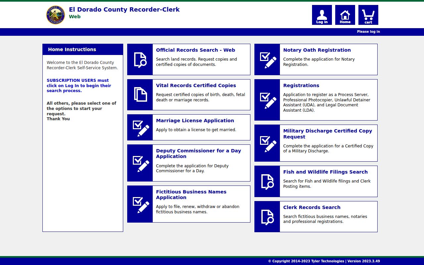Click 'Complete the application for Notary Registration' text
Screen dimensions: 424x265
[x=319, y=62]
